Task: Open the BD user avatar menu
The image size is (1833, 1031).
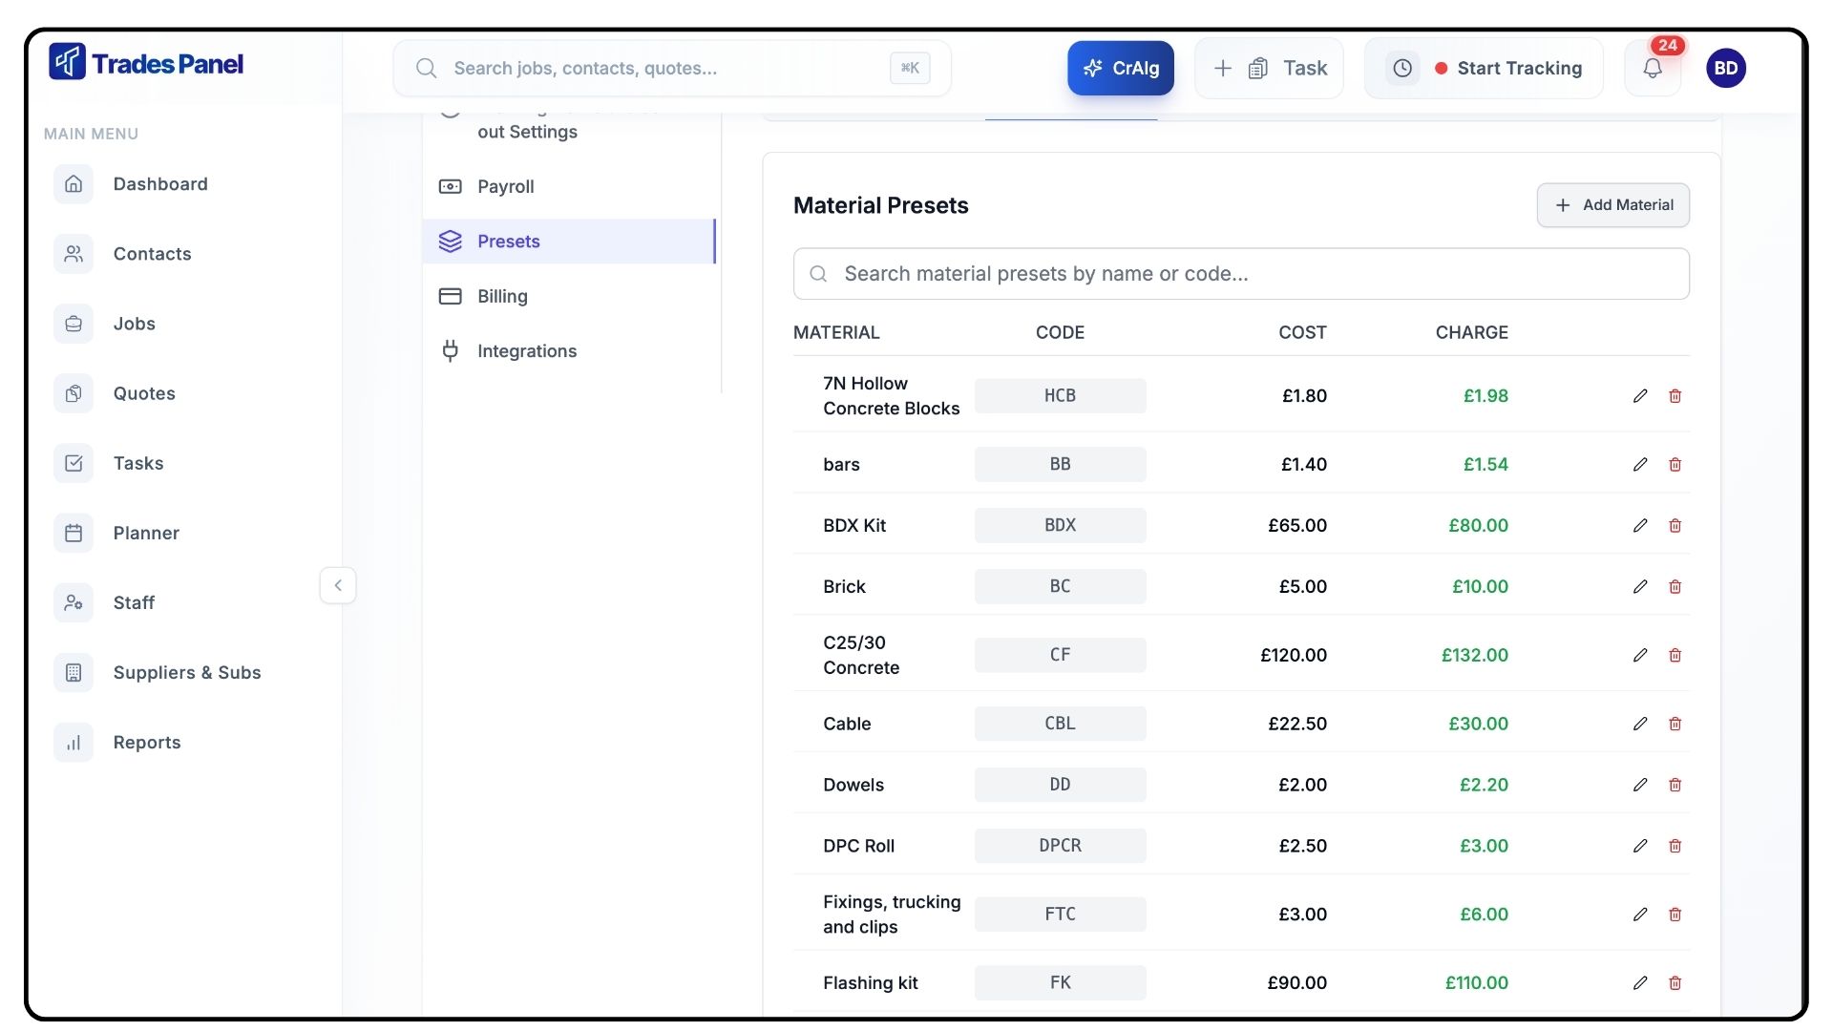Action: (x=1725, y=68)
